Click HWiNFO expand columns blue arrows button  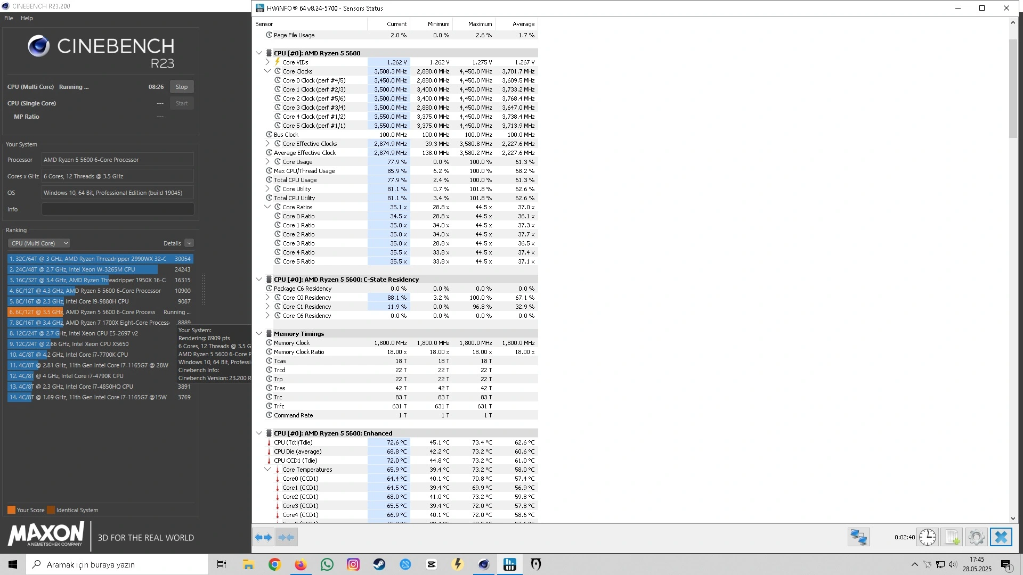[x=263, y=538]
